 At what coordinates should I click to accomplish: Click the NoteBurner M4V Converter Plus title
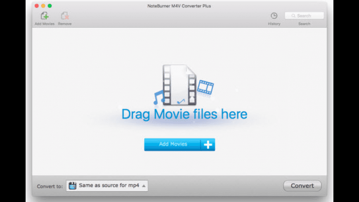tap(179, 6)
